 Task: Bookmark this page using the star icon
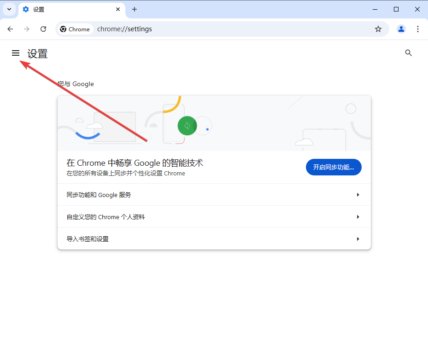pyautogui.click(x=378, y=29)
